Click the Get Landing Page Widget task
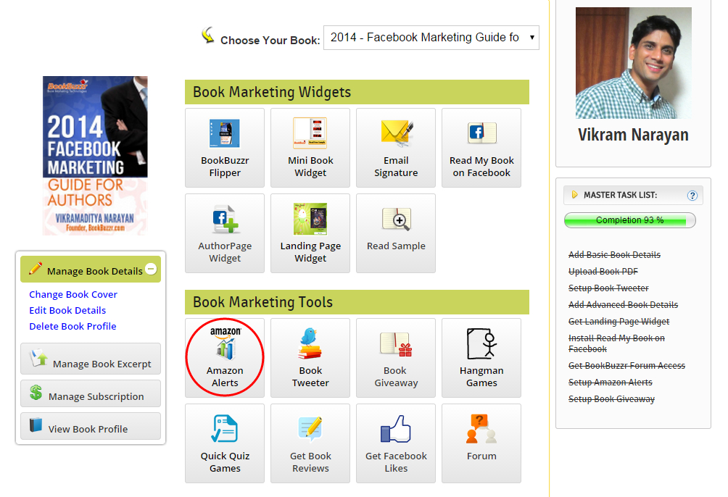Screen dimensions: 728x497 click(619, 322)
